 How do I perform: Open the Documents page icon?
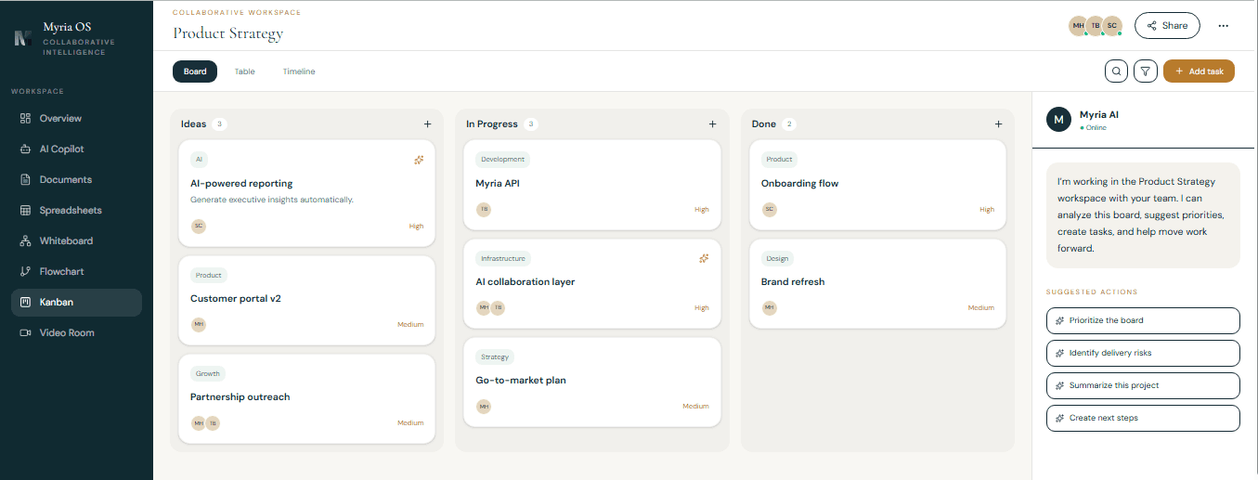(x=25, y=180)
